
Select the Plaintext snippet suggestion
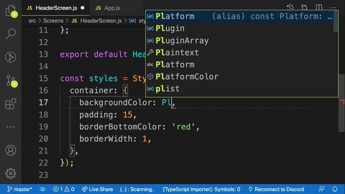point(240,53)
